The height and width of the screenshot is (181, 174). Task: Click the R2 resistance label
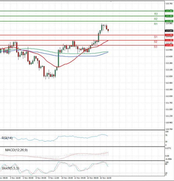[x=156, y=19]
